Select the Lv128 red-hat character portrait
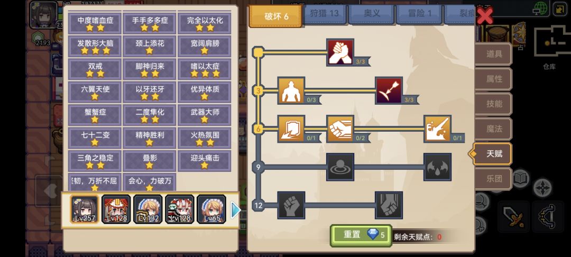This screenshot has width=571, height=257. (116, 209)
